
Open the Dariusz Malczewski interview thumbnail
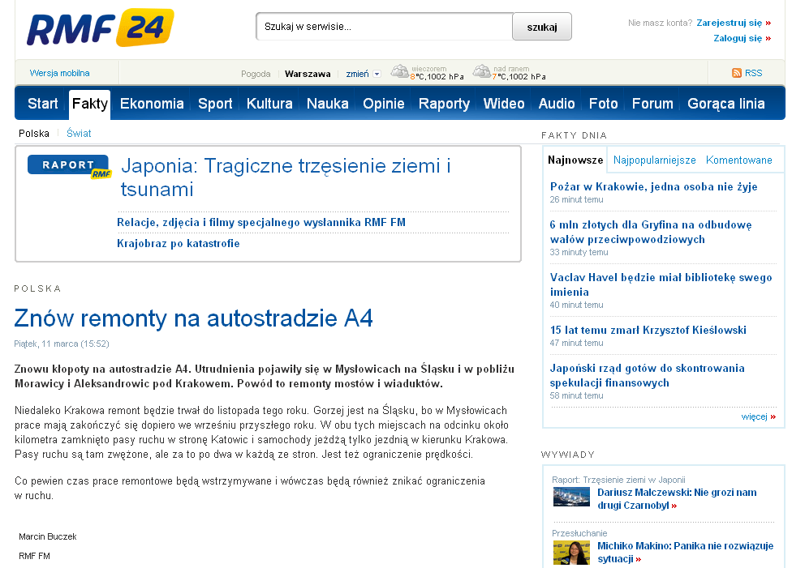(x=571, y=497)
